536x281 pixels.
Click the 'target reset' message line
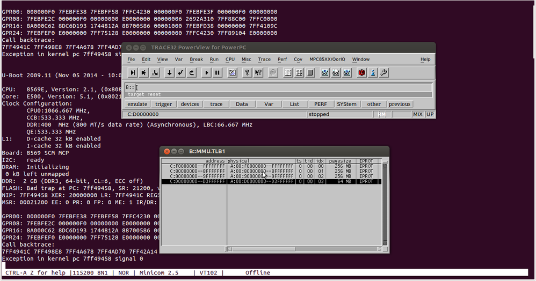point(279,94)
